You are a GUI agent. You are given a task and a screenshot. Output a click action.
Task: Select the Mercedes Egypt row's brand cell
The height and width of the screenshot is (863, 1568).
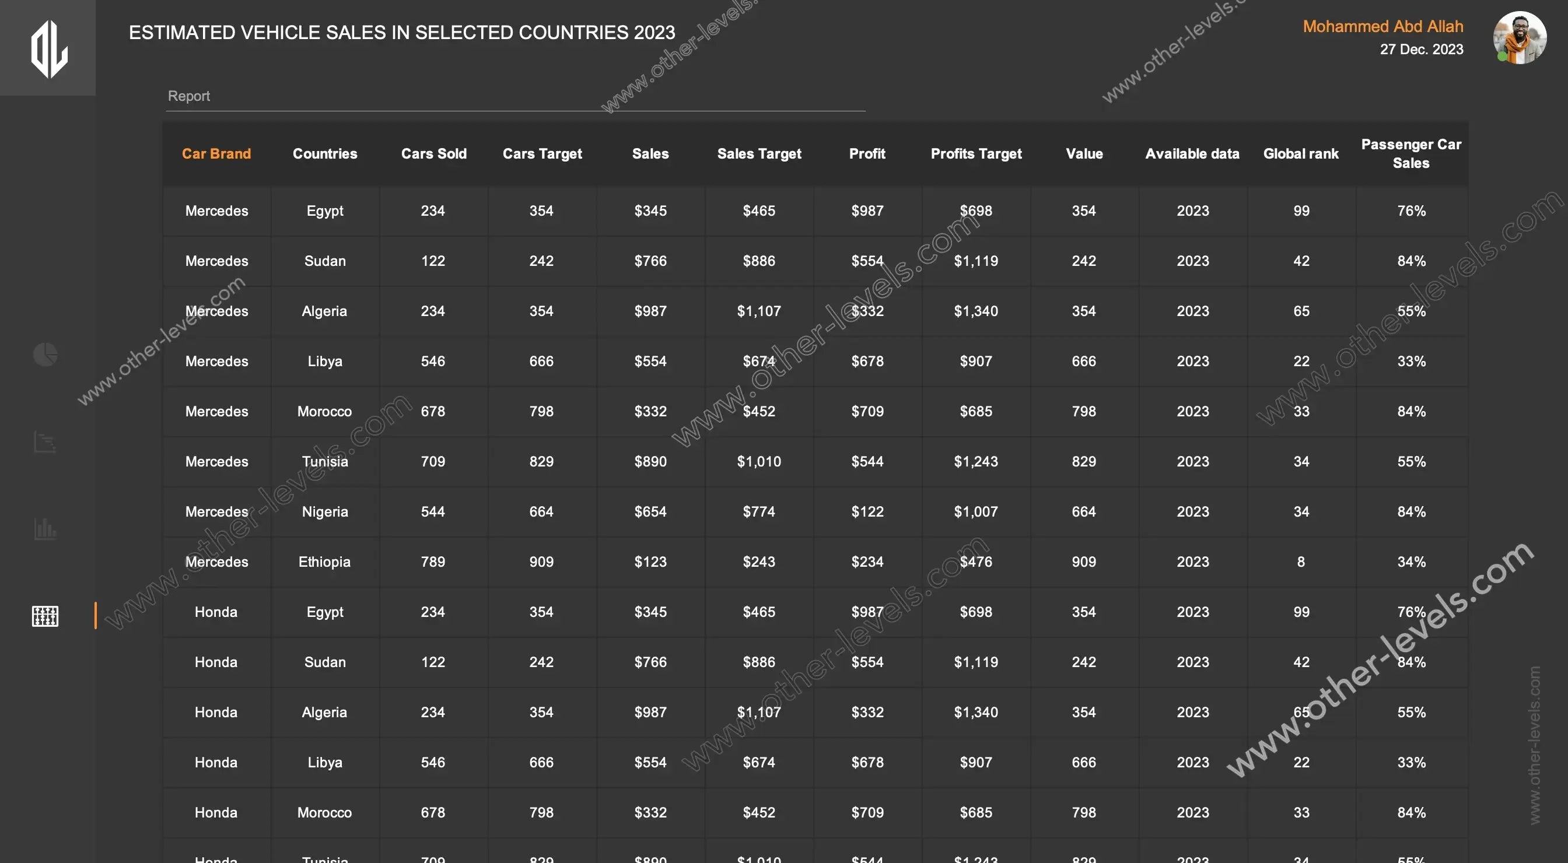click(x=216, y=211)
